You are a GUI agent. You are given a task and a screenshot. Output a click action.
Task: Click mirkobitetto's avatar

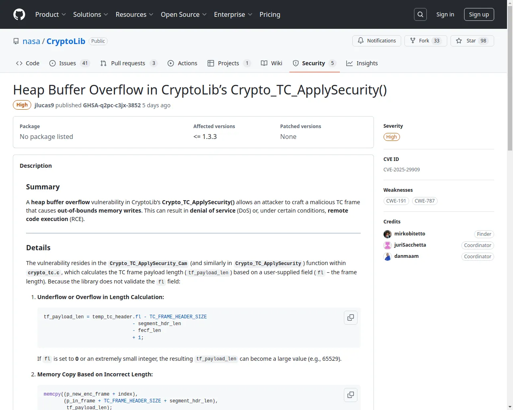(x=388, y=234)
